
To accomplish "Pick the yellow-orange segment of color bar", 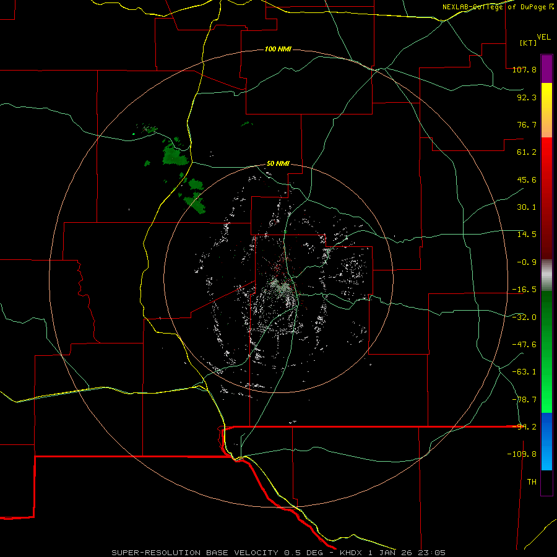I will point(546,110).
